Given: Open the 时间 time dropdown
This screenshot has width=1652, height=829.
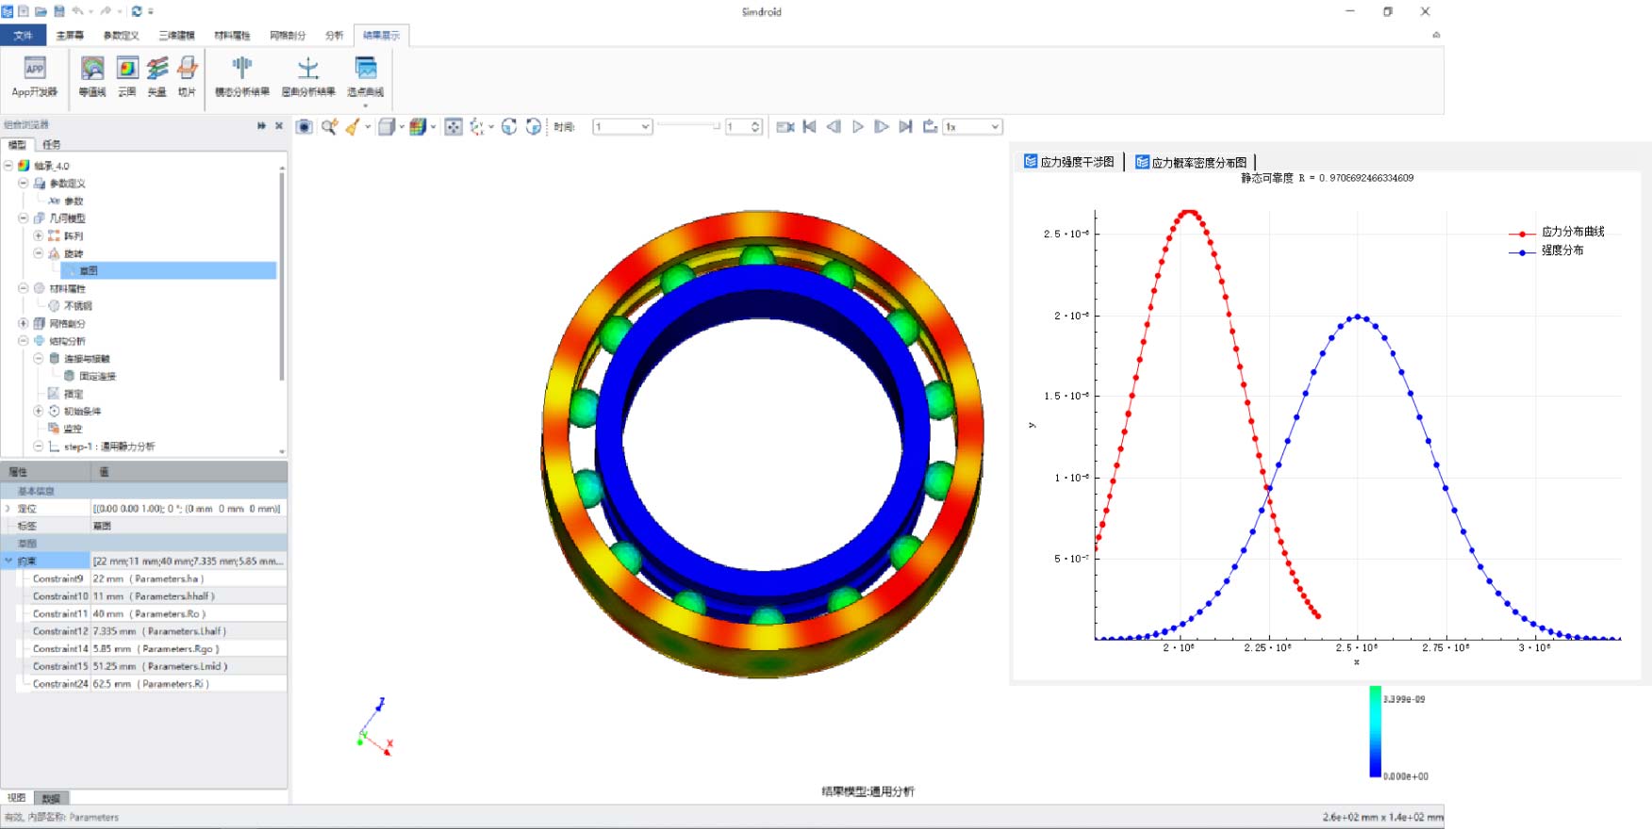Looking at the screenshot, I should point(645,127).
